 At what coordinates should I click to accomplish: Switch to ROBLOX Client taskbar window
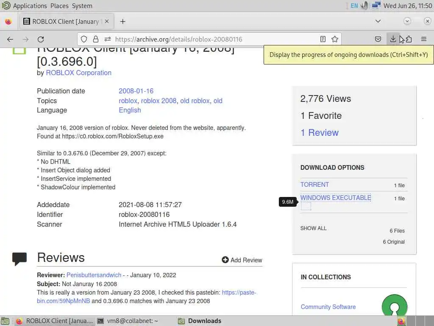coord(54,321)
